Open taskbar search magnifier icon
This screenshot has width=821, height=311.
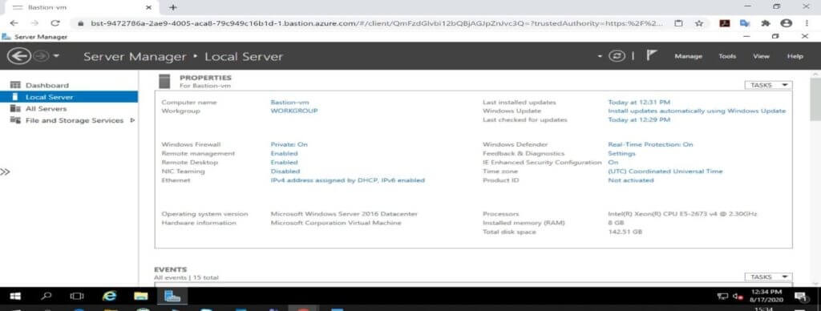[47, 297]
